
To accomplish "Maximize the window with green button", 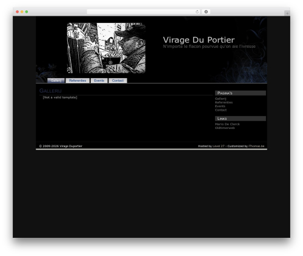I will coord(27,12).
